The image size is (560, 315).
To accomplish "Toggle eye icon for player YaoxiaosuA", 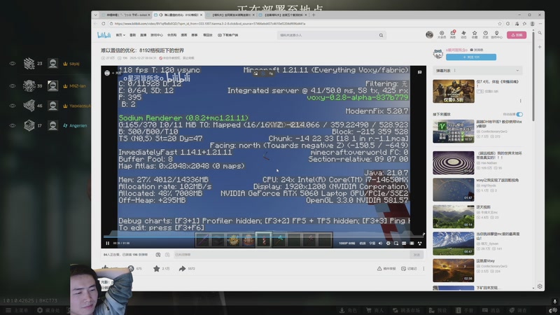I will [13, 106].
